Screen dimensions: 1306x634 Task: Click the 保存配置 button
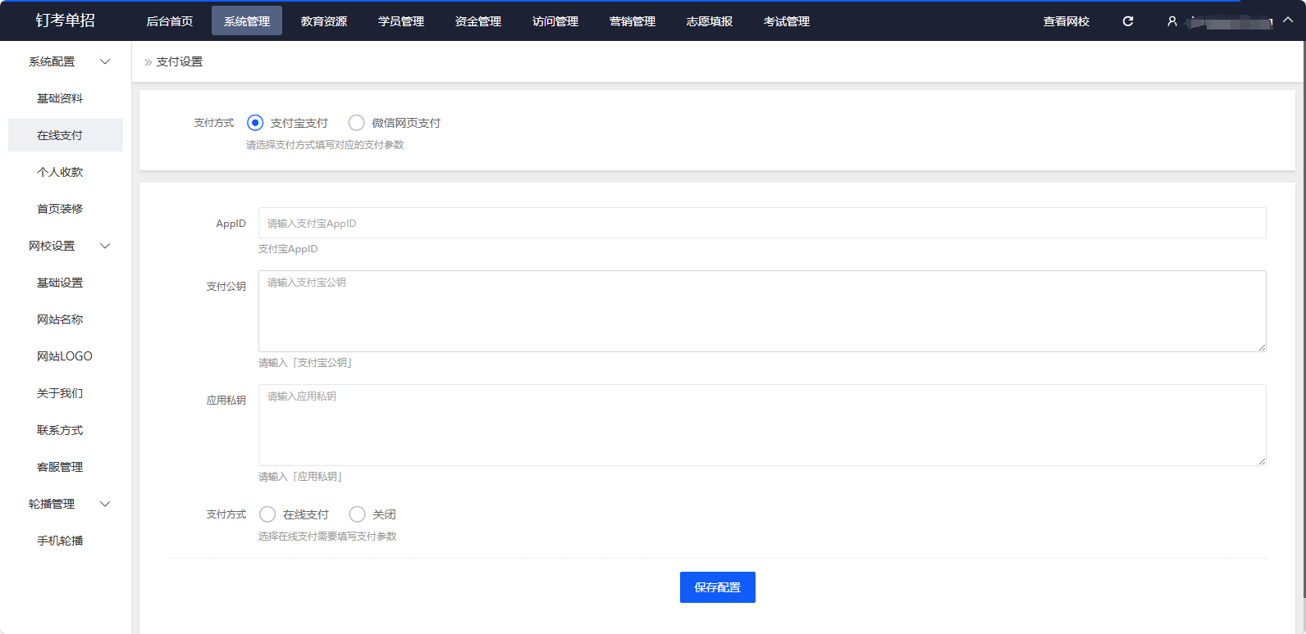tap(718, 587)
